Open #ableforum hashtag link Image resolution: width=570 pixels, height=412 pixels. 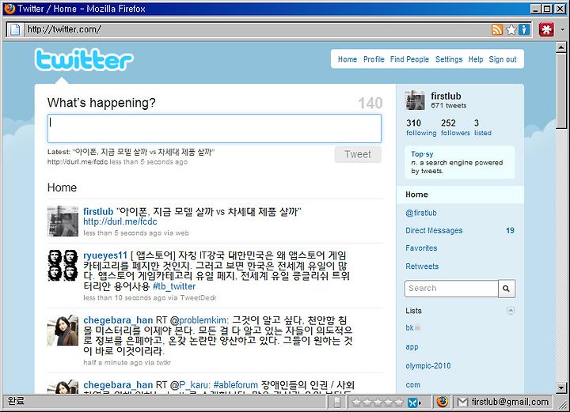(236, 385)
